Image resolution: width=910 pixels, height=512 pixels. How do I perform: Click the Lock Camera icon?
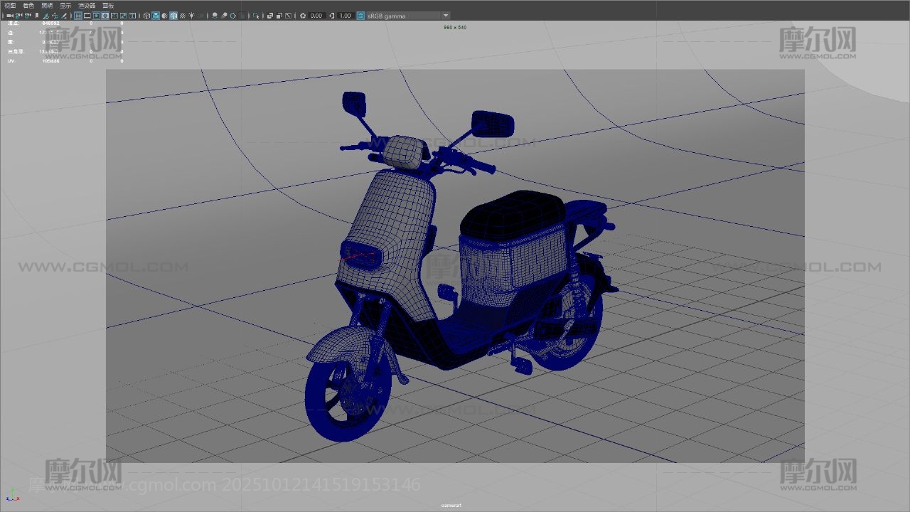18,16
